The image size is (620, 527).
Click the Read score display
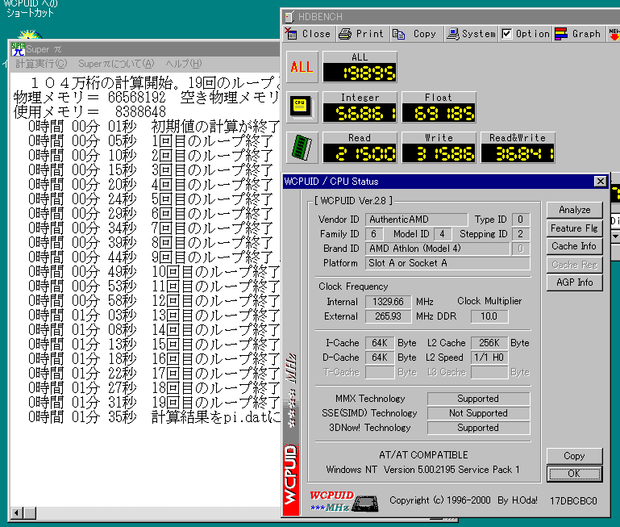pyautogui.click(x=360, y=153)
